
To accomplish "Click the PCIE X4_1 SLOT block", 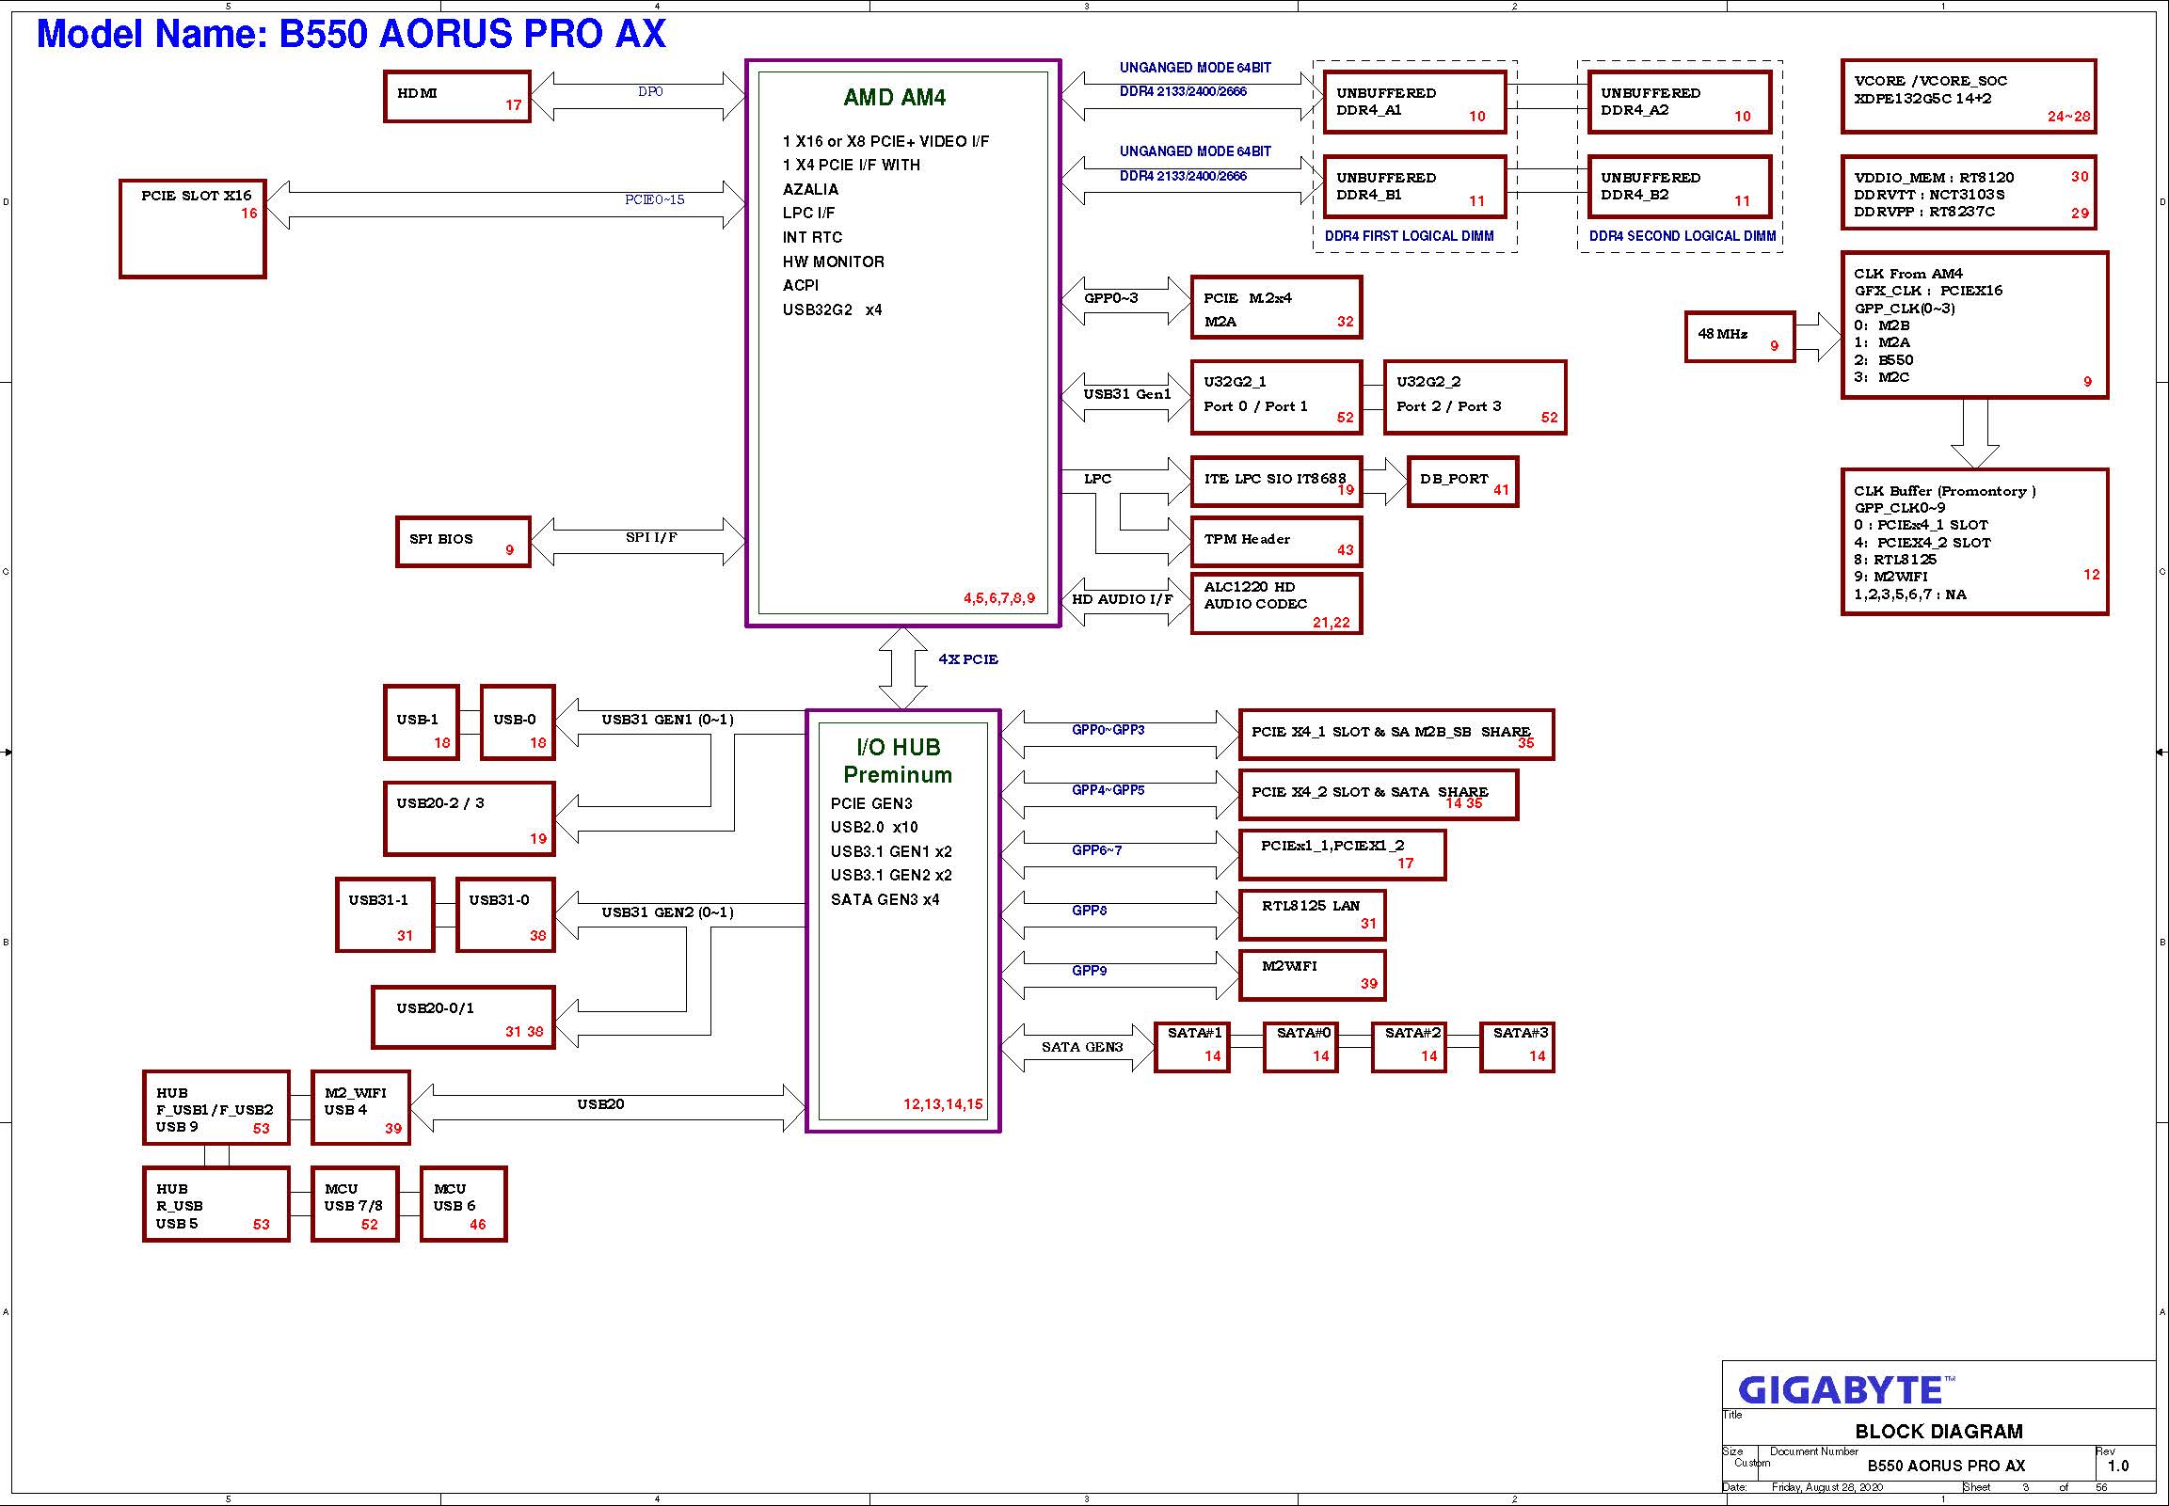I will pyautogui.click(x=1396, y=735).
